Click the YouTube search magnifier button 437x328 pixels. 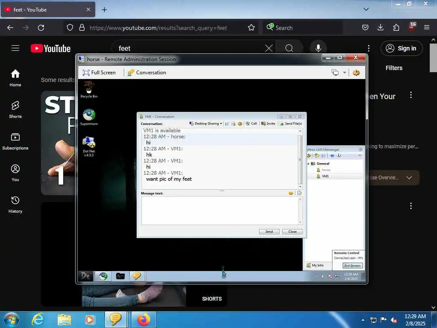coord(289,48)
